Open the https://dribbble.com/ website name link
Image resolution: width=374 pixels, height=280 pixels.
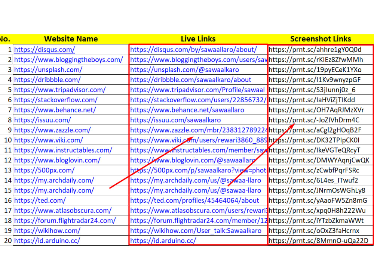[x=47, y=80]
